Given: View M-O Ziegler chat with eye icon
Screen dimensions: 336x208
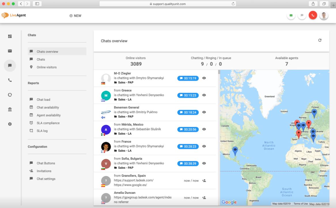Looking at the screenshot, I should click(204, 78).
